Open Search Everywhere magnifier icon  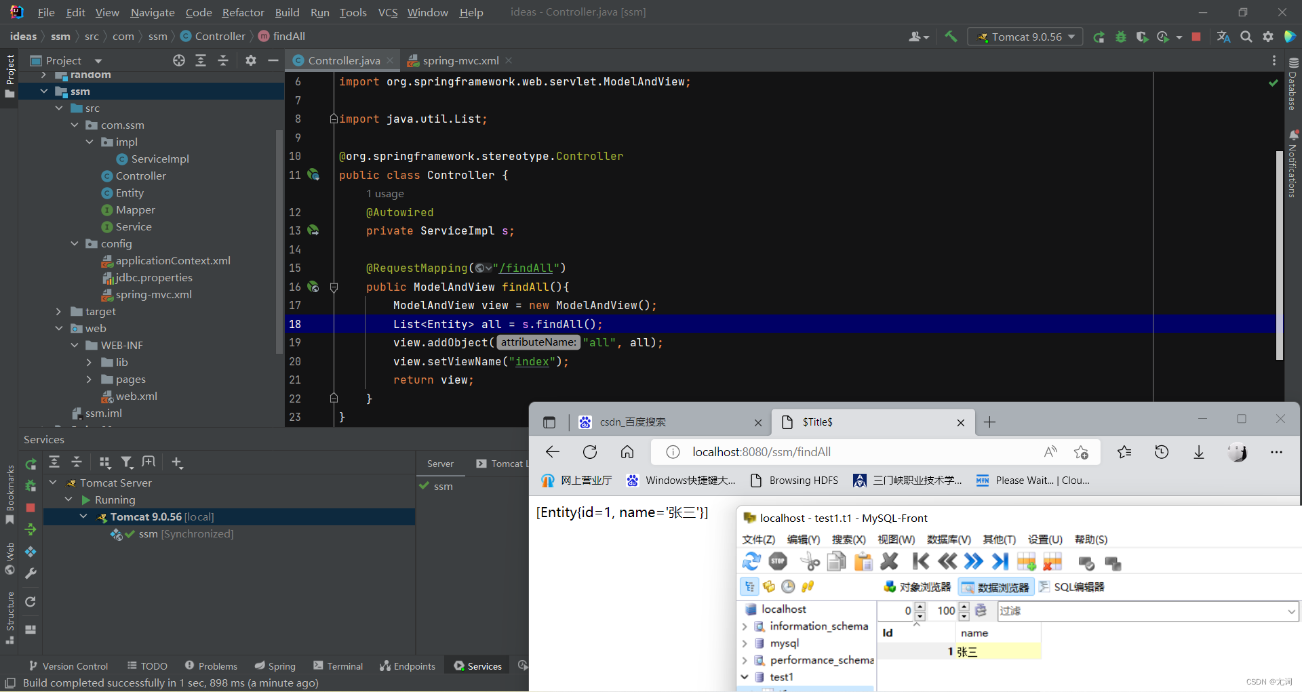(1246, 37)
